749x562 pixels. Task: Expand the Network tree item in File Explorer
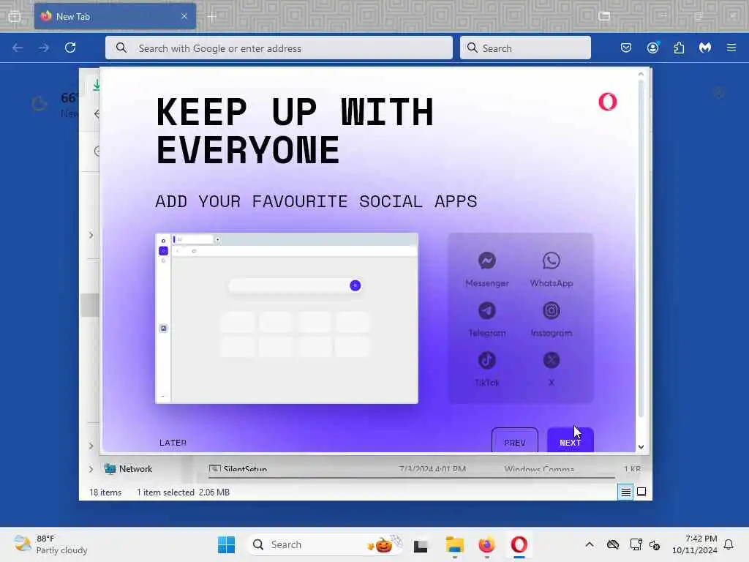tap(91, 469)
